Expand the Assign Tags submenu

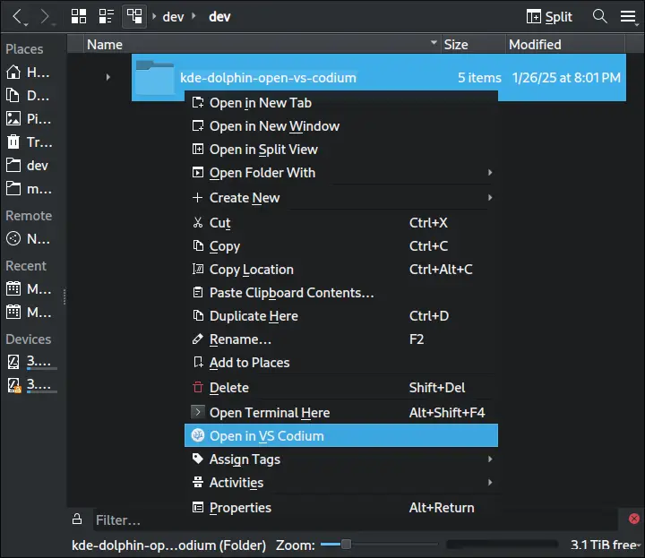pyautogui.click(x=341, y=459)
